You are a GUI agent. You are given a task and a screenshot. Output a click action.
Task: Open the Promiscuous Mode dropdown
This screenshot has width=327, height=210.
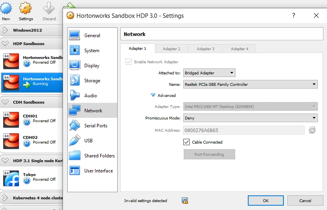pos(251,118)
